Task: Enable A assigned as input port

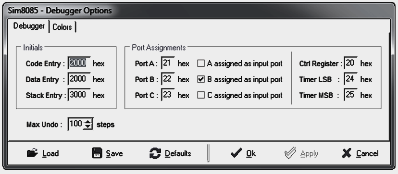Action: (201, 63)
